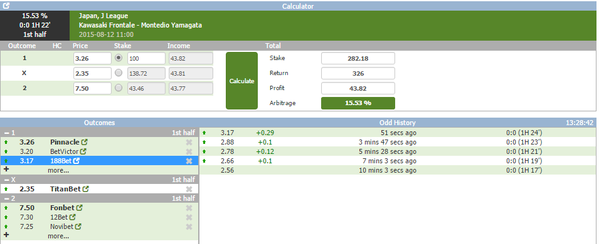Click green up arrow beside Novibet 7.25

point(6,226)
